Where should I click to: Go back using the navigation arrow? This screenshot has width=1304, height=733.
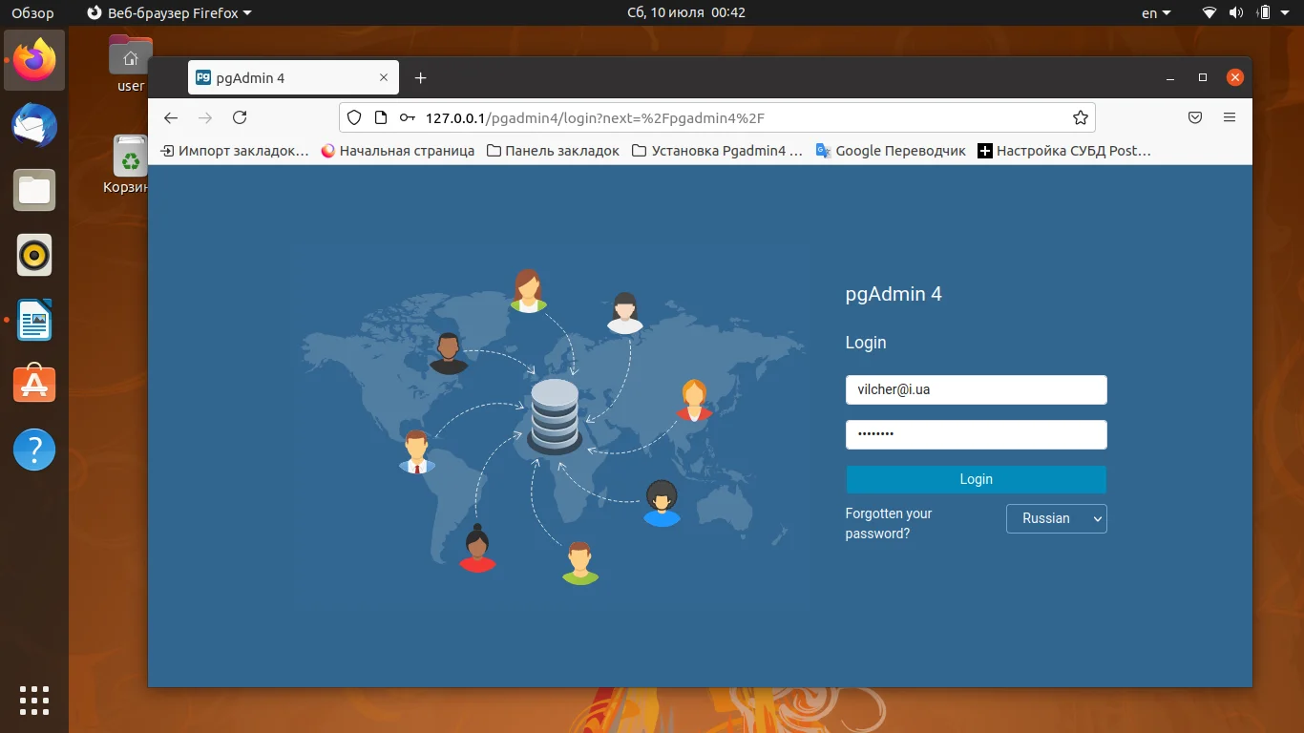point(171,117)
